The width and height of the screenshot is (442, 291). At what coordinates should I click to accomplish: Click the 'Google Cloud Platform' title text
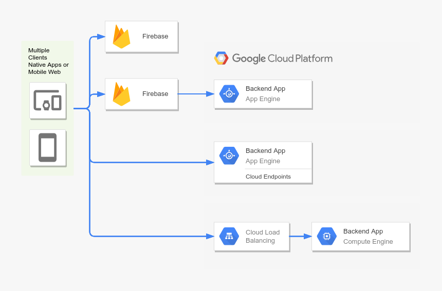[x=282, y=59]
